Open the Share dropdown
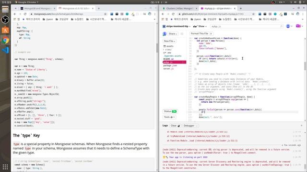307x172 pixels. pyautogui.click(x=173, y=34)
